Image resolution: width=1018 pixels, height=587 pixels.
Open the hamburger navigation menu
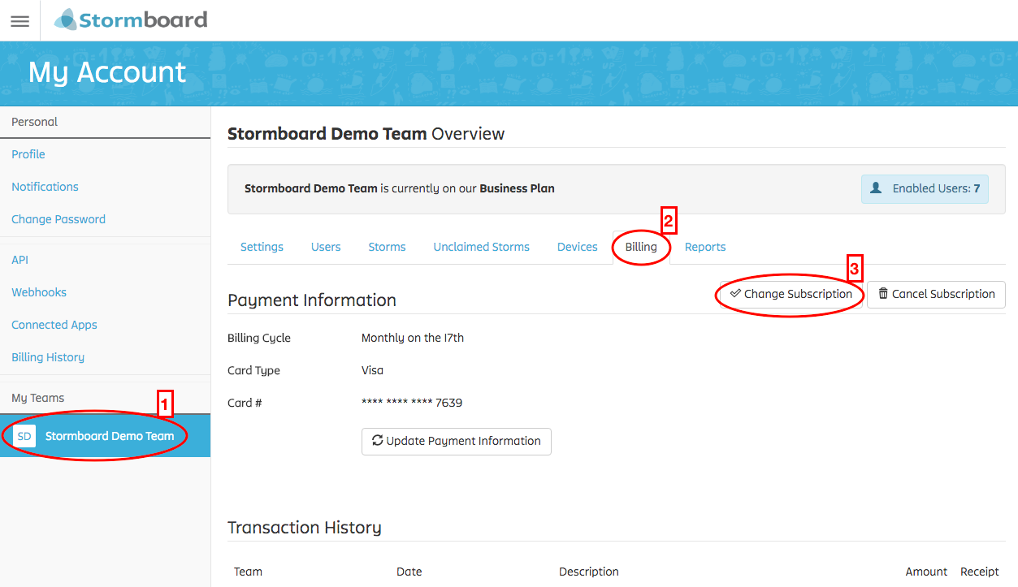point(19,21)
